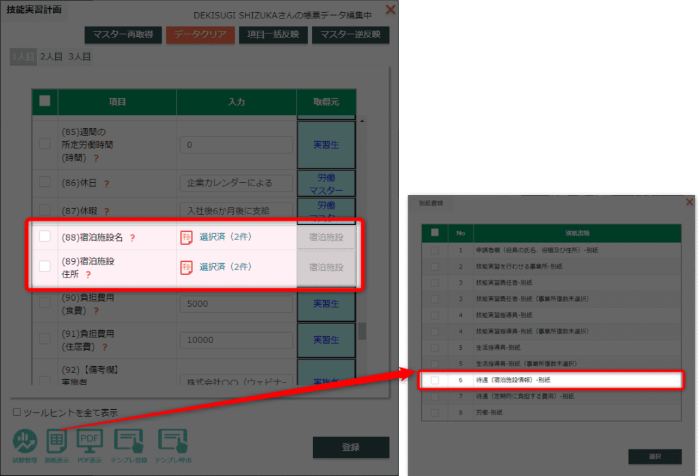The image size is (698, 476).
Task: Open 選択済（2件） link for (89)宿泊施設住所
Action: coord(225,267)
